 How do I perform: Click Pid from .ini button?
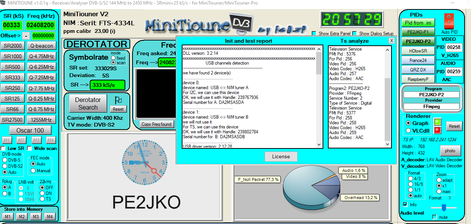(x=418, y=23)
